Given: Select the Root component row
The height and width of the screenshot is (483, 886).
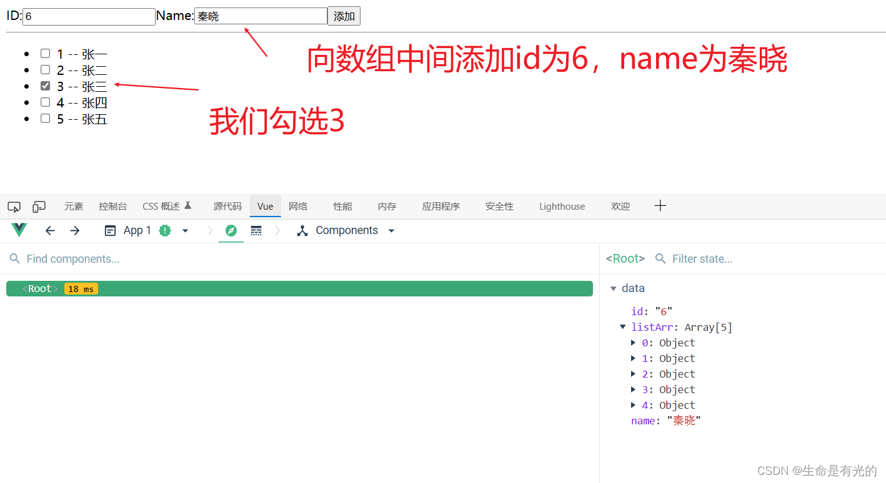Looking at the screenshot, I should click(299, 289).
